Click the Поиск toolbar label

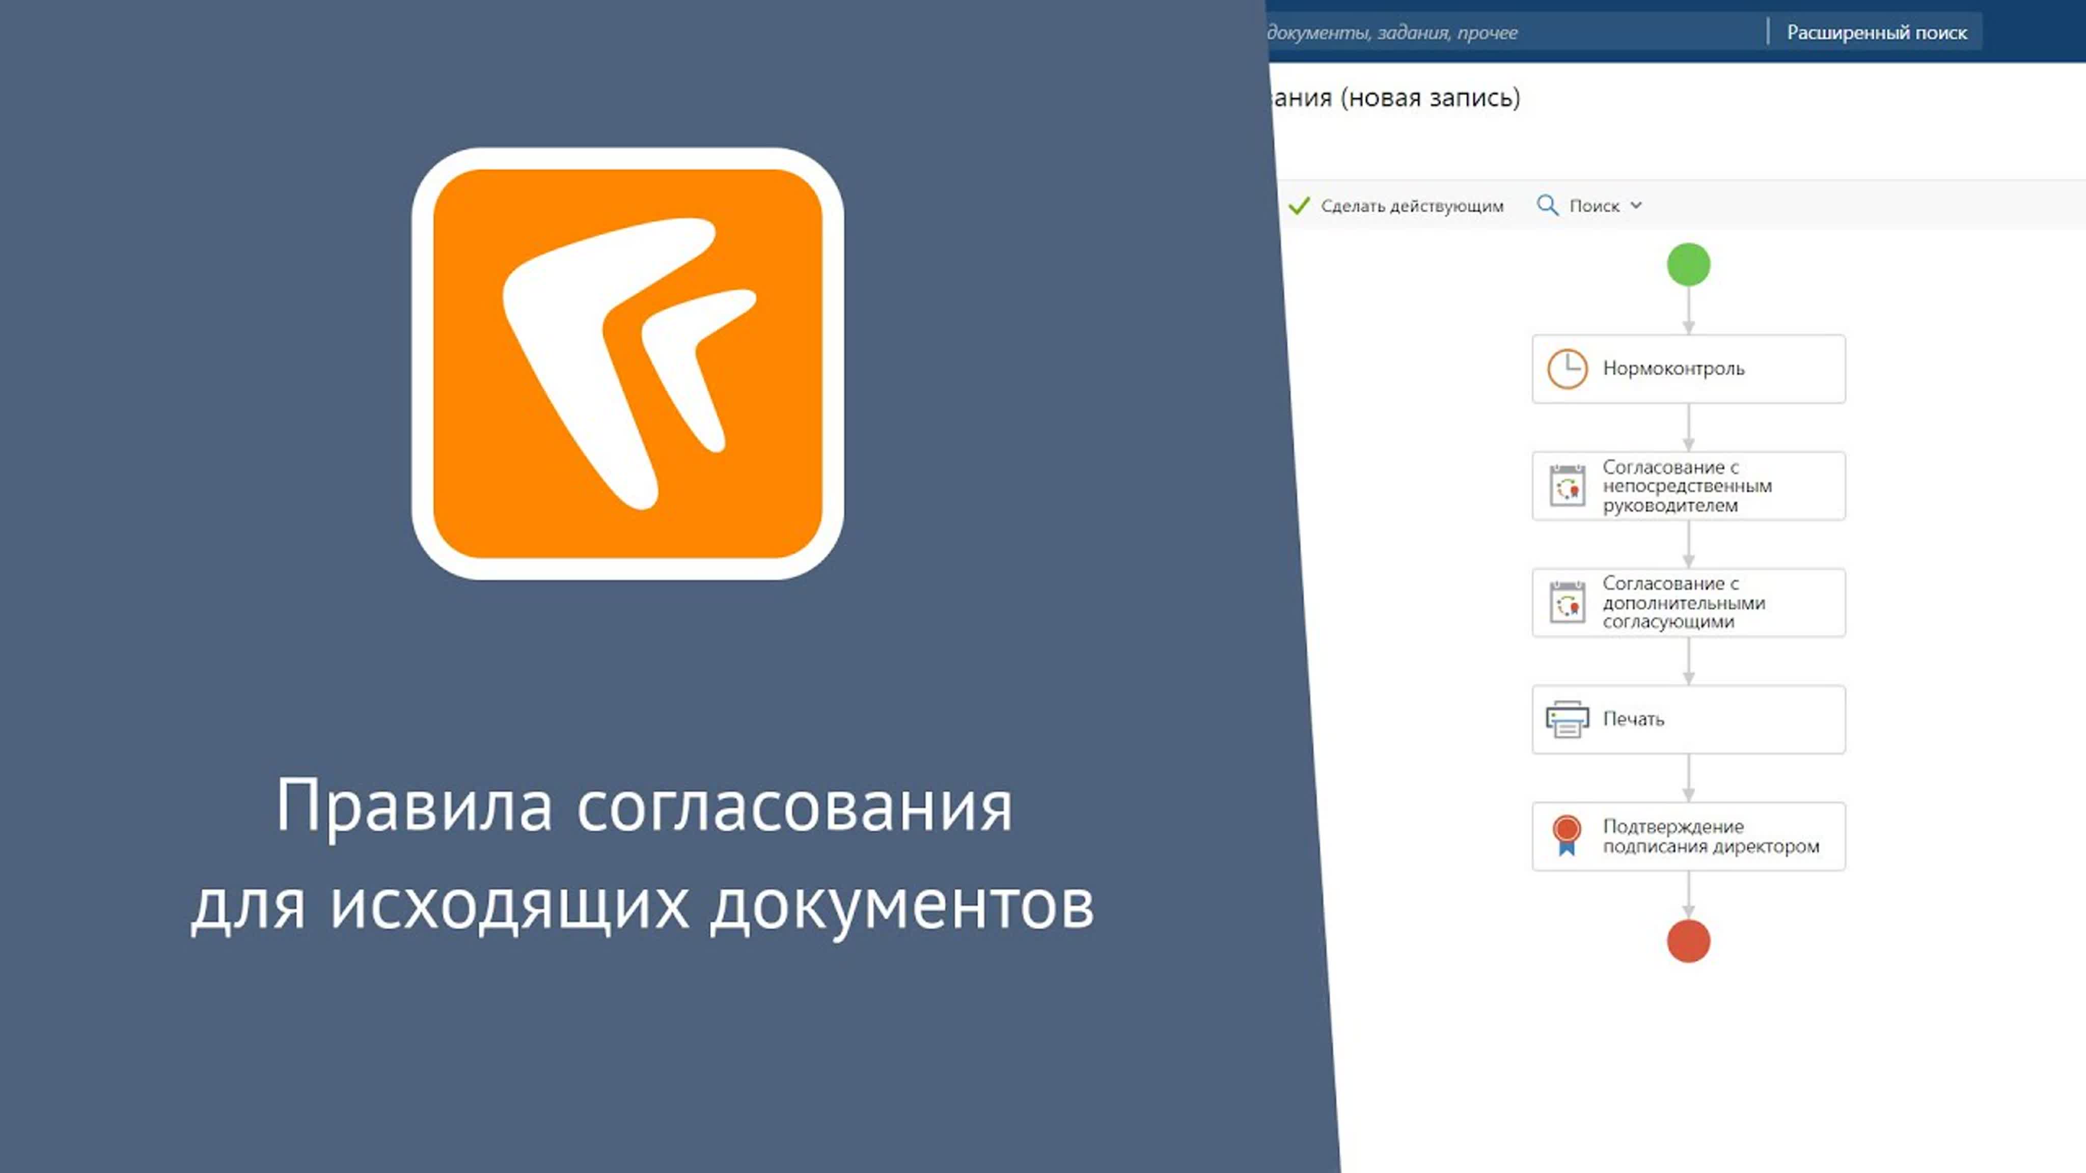[x=1595, y=206]
